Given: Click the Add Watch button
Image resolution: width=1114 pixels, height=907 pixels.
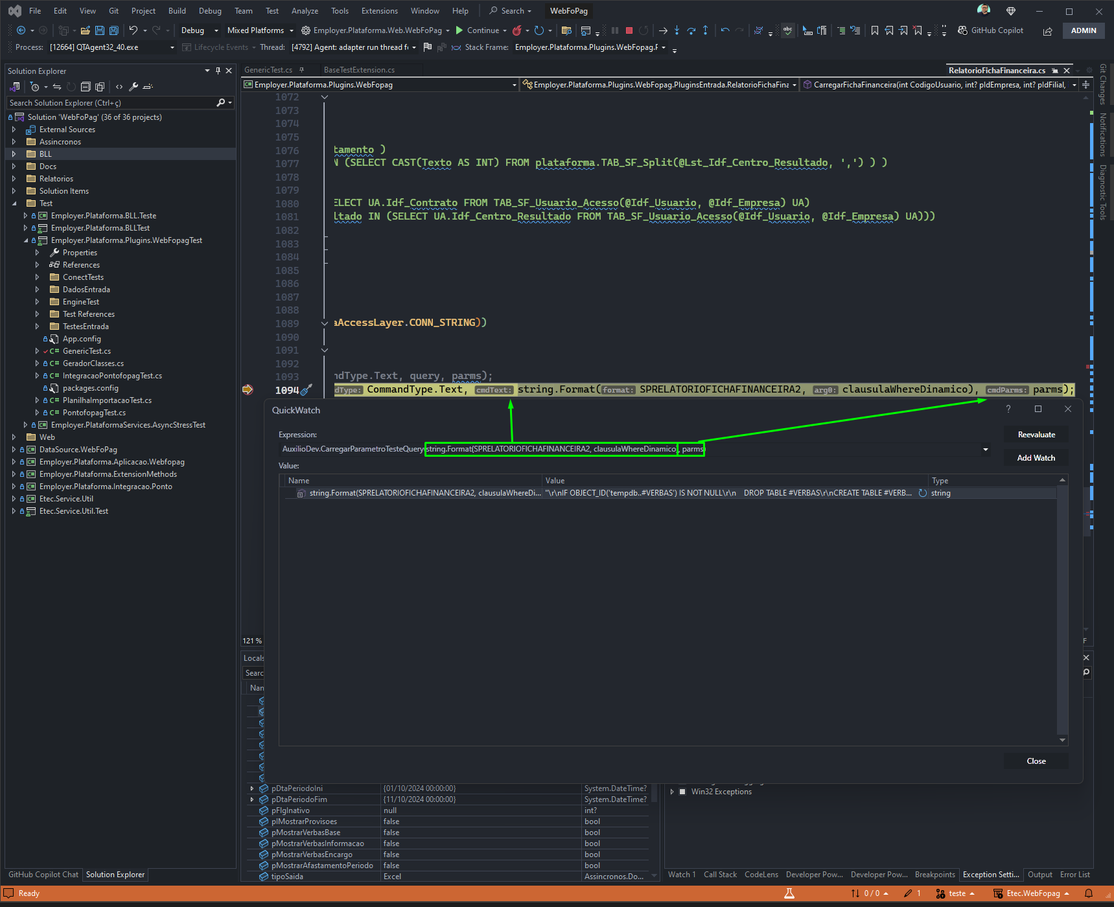Looking at the screenshot, I should point(1036,458).
